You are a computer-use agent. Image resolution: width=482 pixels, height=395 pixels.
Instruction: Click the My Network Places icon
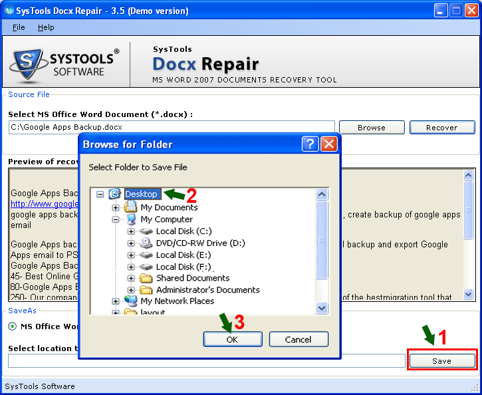pyautogui.click(x=131, y=301)
